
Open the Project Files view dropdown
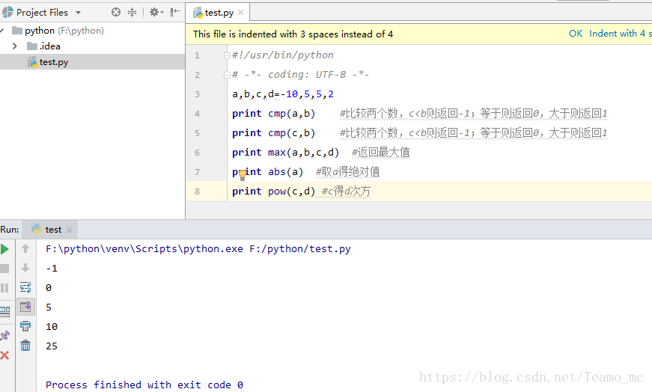coord(78,13)
